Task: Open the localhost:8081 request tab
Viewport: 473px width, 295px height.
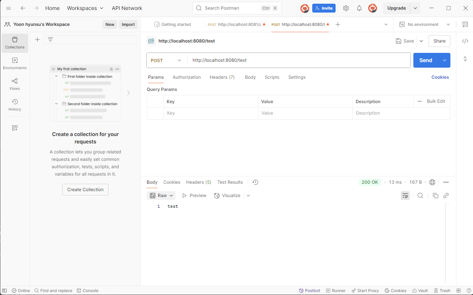Action: 236,24
